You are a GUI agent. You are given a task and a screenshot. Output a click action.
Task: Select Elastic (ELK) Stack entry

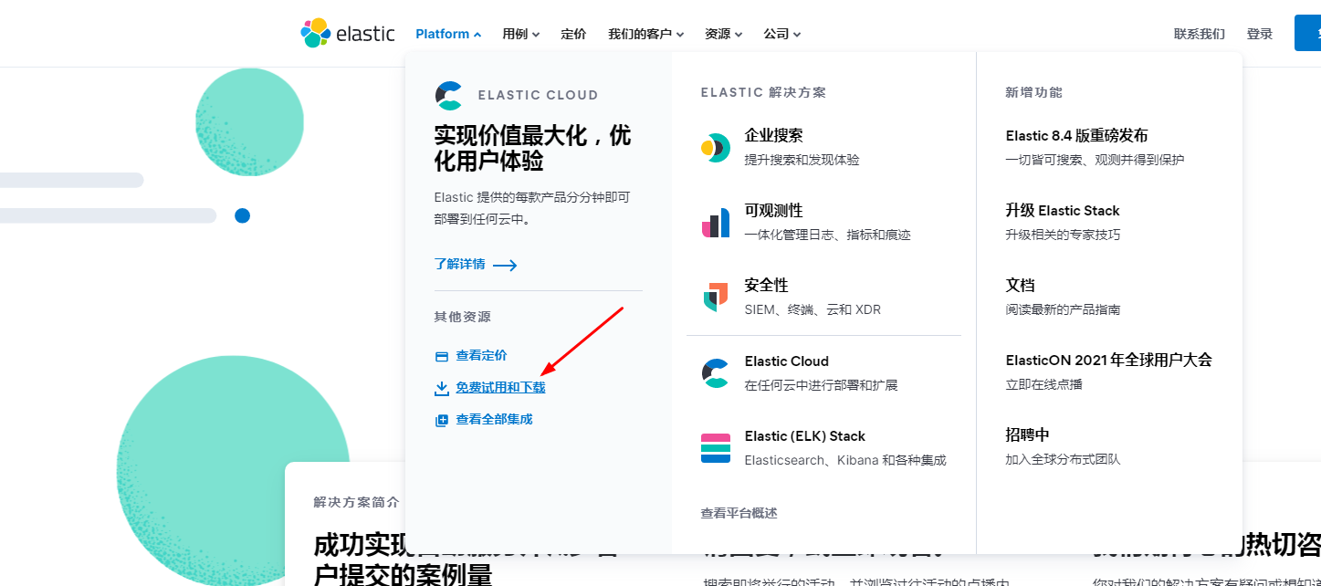[805, 436]
